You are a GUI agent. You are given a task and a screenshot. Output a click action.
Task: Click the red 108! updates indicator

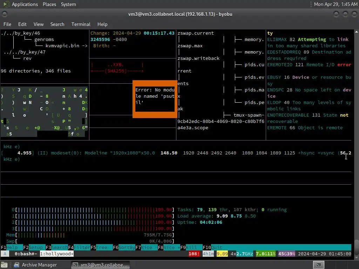[194, 254]
